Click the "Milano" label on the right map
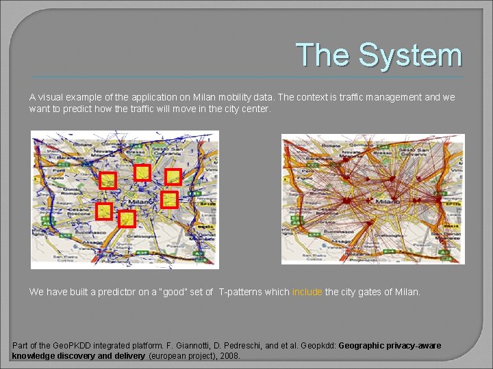Screen dimensions: 493x369 [388, 201]
